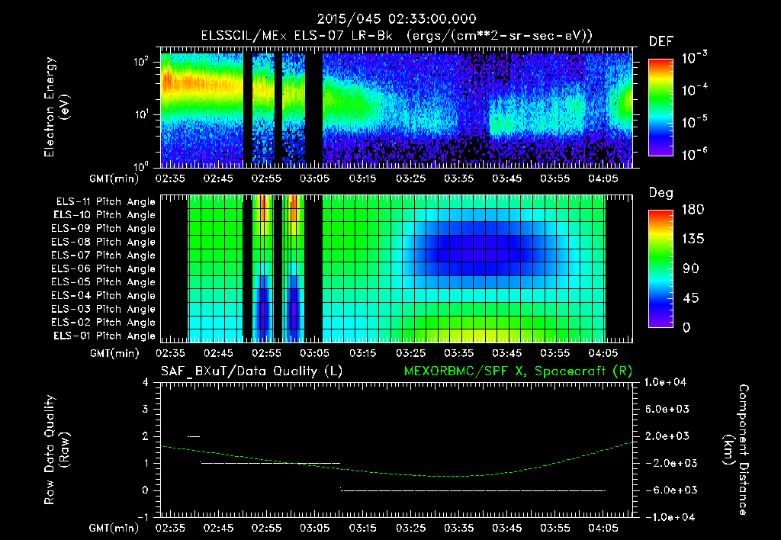Pick the Deg pitch angle color scale bar
The width and height of the screenshot is (781, 540).
tap(660, 269)
